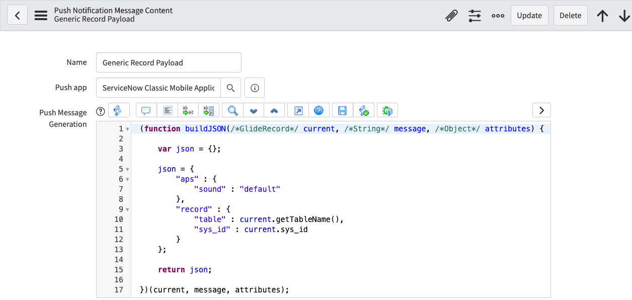Open script editor help blue icon

tap(319, 110)
